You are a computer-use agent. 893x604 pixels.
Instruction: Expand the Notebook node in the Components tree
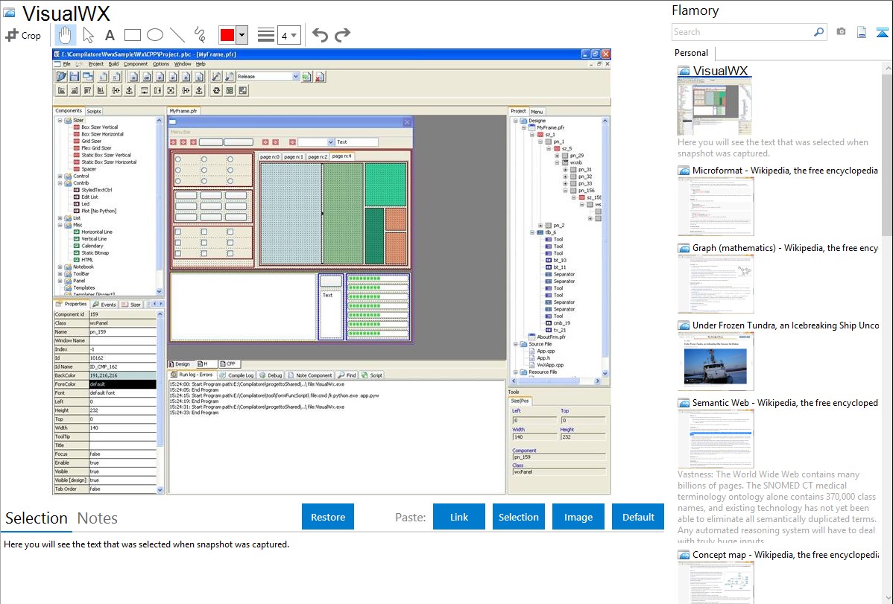click(x=60, y=267)
